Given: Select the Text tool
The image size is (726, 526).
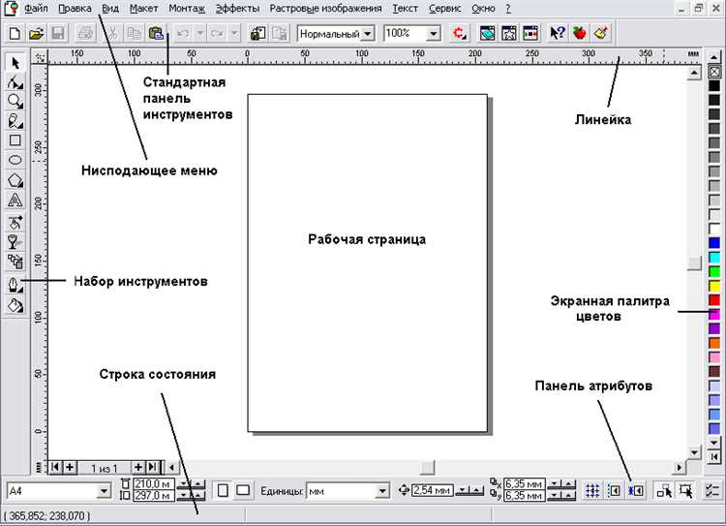Looking at the screenshot, I should point(15,201).
